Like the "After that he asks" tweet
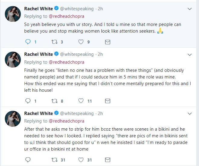The width and height of the screenshot is (199, 166). click(x=81, y=160)
